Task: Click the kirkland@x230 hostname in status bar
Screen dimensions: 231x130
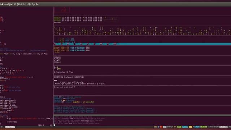Action: [213, 127]
